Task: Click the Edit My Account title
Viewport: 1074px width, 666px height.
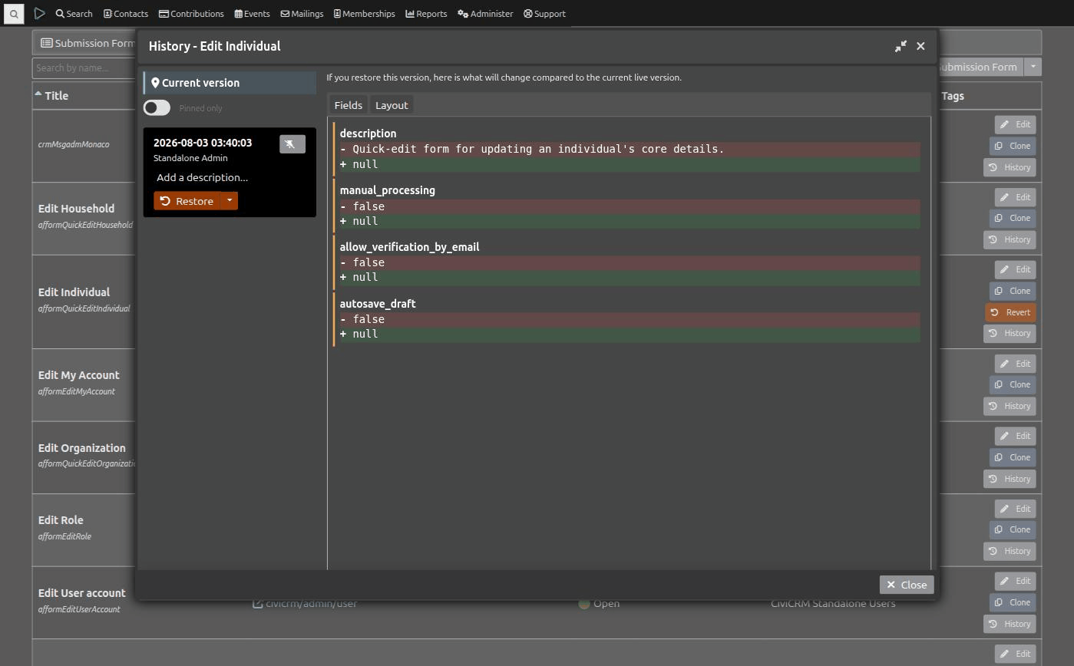Action: click(x=79, y=375)
